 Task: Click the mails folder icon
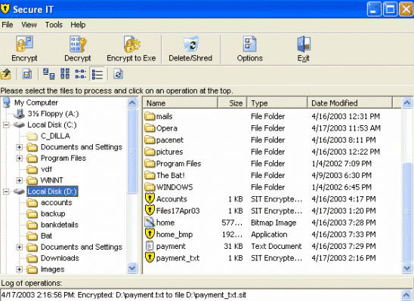pyautogui.click(x=150, y=116)
